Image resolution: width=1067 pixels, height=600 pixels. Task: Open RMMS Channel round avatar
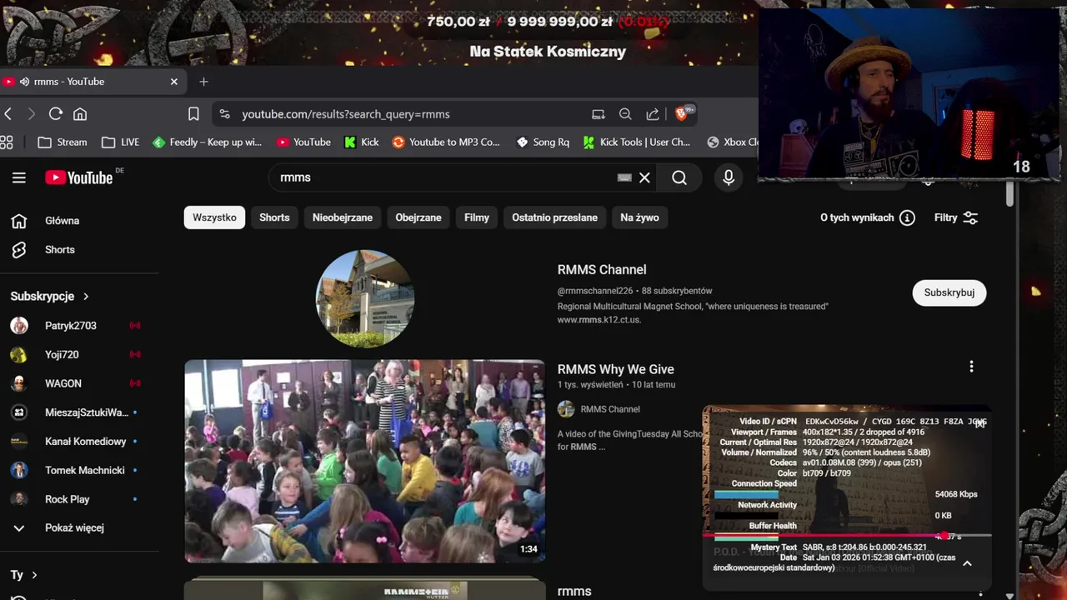pos(364,297)
